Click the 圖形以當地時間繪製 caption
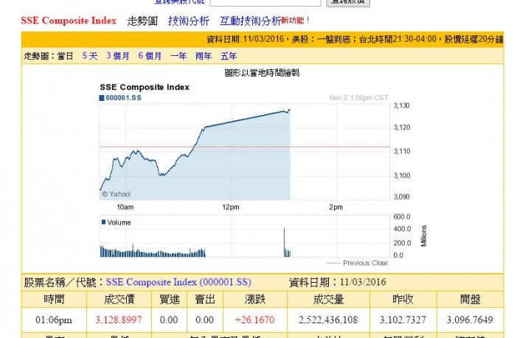 pos(262,73)
